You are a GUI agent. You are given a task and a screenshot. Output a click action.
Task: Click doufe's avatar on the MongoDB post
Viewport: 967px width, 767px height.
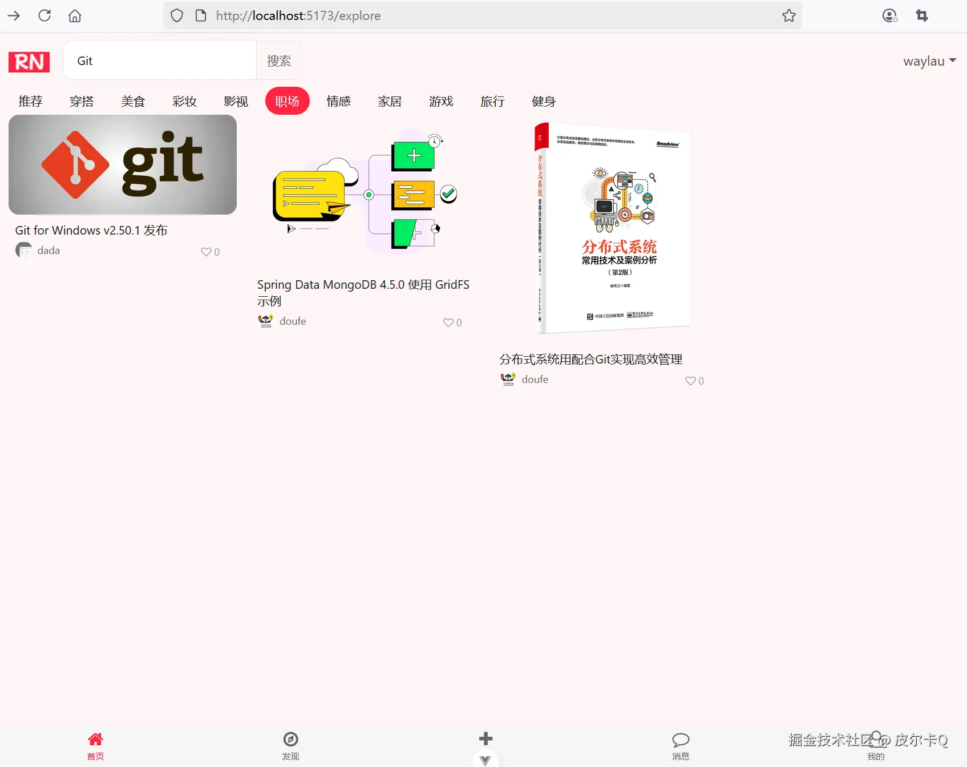(265, 321)
